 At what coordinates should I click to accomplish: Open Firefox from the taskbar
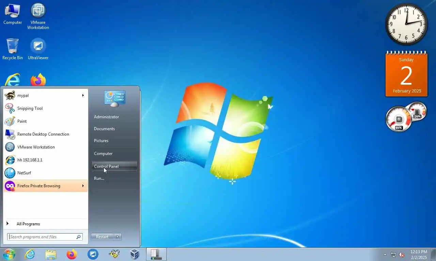pos(72,254)
